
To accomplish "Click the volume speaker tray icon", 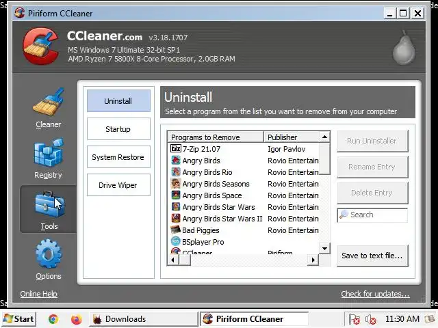I will (371, 319).
